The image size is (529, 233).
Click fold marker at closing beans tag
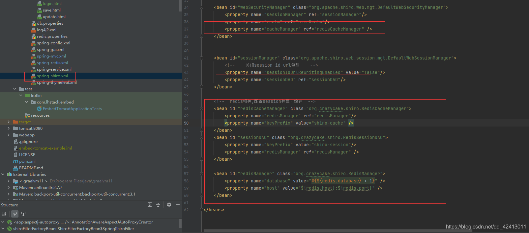[201, 210]
